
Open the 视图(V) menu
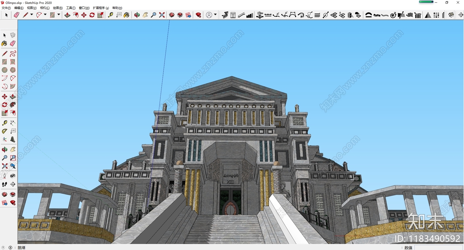(32, 8)
